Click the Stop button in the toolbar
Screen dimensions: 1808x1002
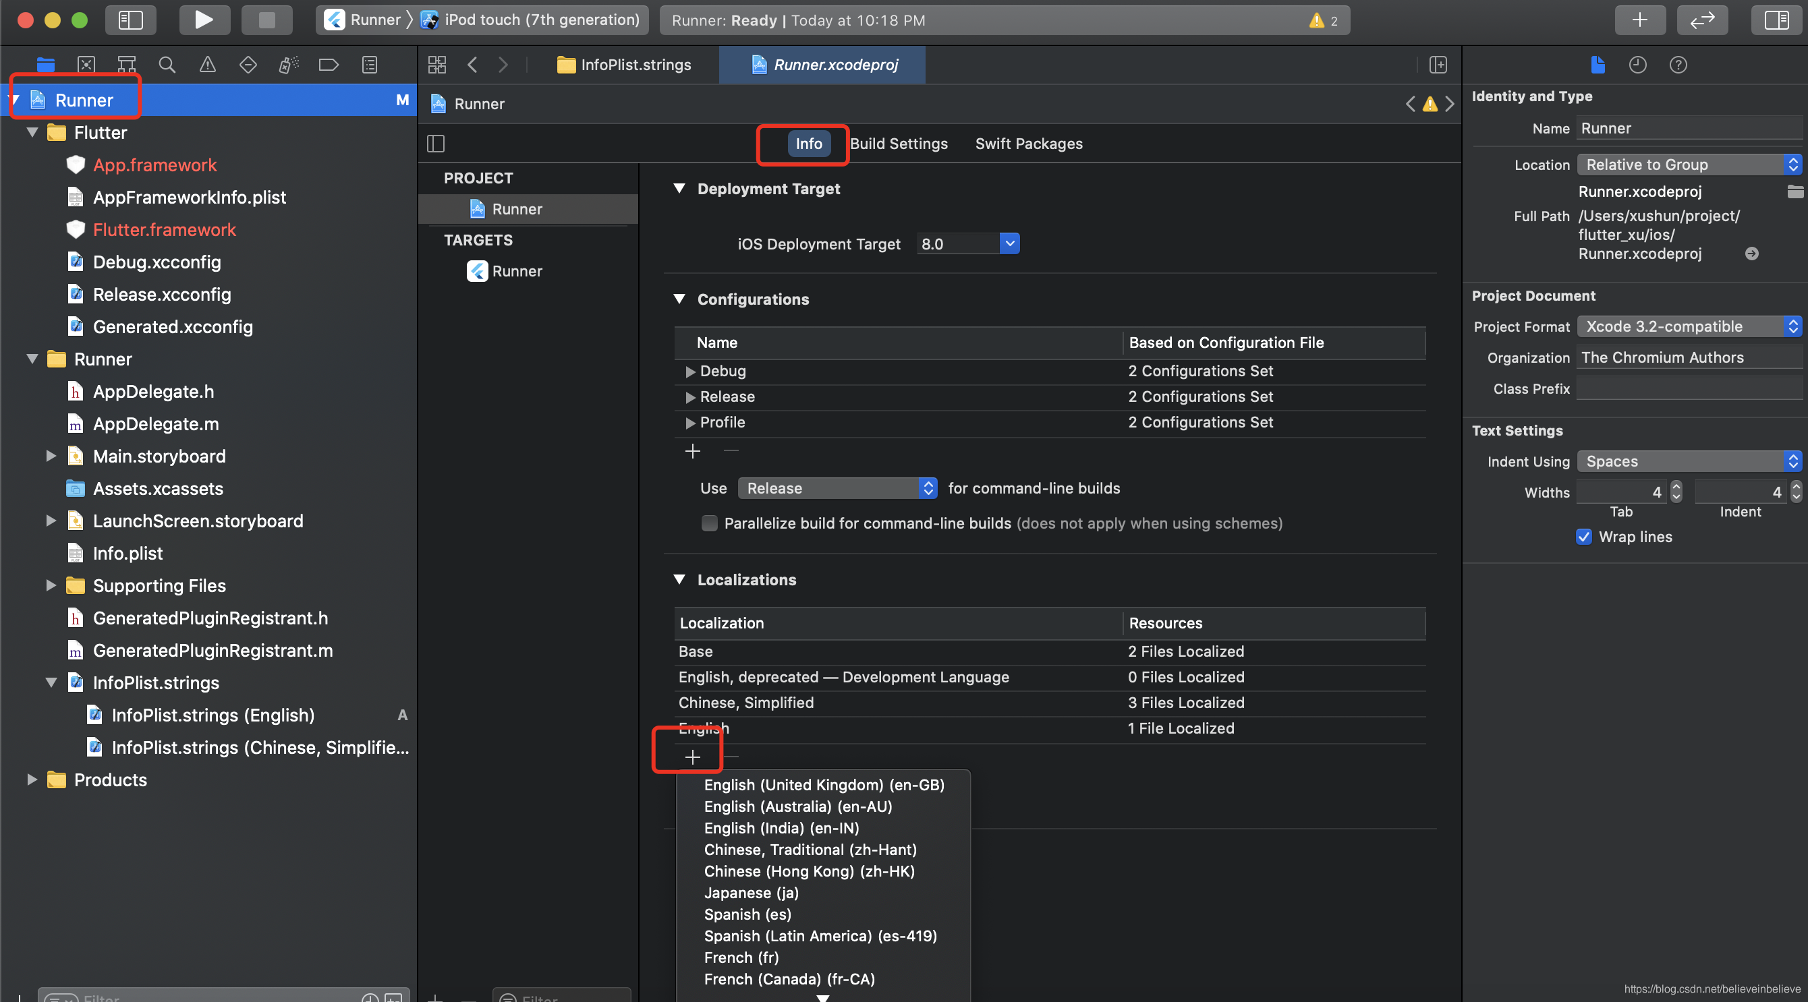(266, 20)
